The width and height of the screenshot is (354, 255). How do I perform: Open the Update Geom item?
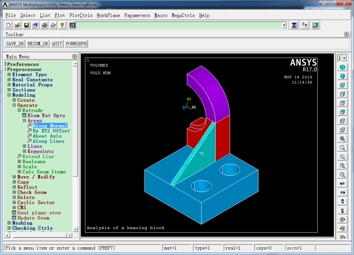(33, 218)
